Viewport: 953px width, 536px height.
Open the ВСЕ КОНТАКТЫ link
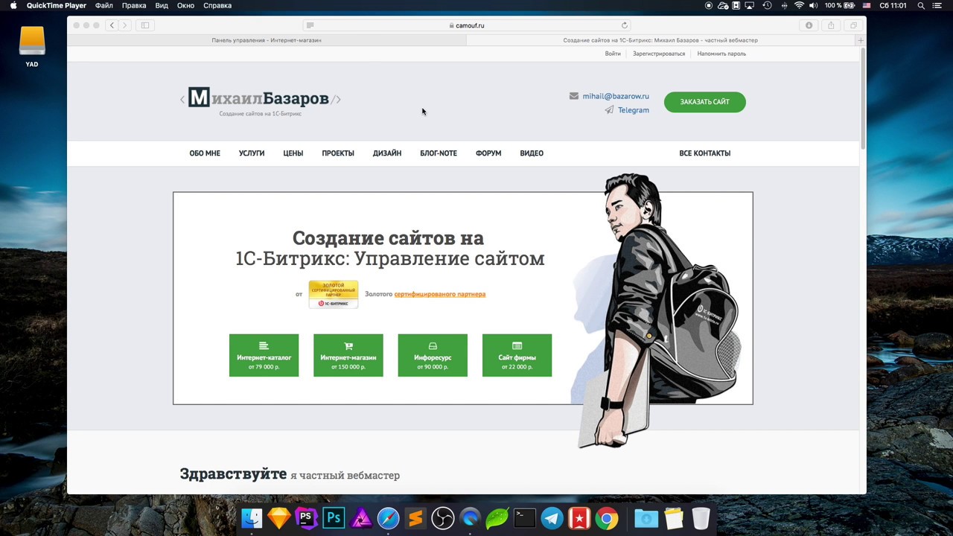point(705,153)
